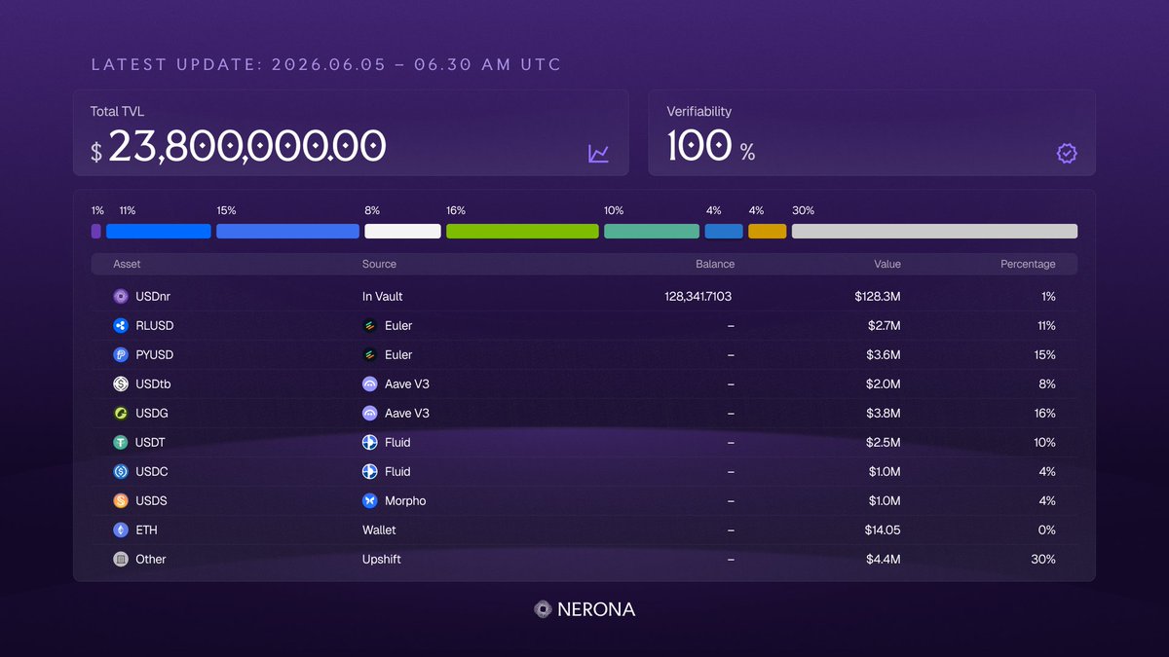
Task: Click the $3.6M value for PYUSD
Action: [884, 354]
